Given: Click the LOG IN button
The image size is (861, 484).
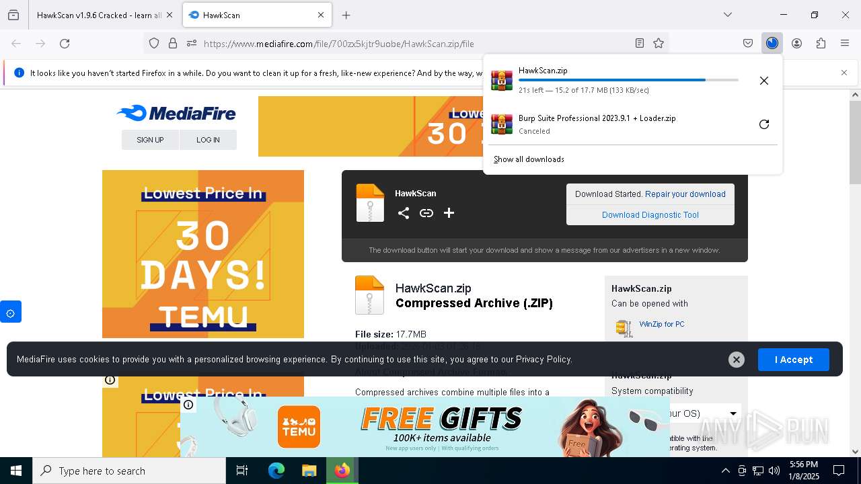Looking at the screenshot, I should pos(208,140).
